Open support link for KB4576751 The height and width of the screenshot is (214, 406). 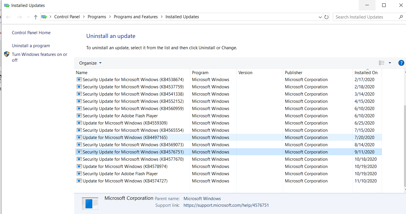tap(226, 205)
